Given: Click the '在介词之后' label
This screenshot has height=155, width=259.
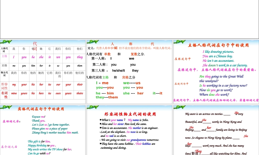Looking at the screenshot, I should coord(9,147).
